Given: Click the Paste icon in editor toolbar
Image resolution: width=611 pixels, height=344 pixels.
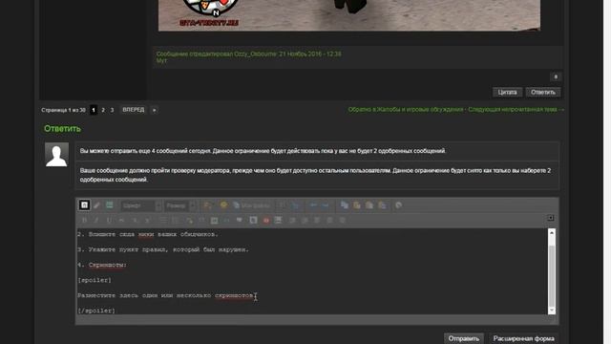Looking at the screenshot, I should coord(357,205).
